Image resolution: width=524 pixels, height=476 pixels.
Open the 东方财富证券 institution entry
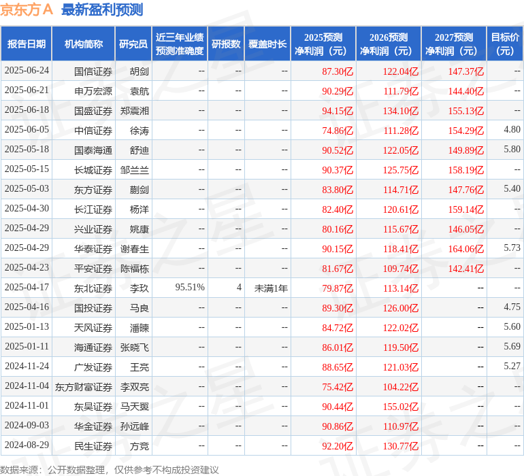click(x=83, y=386)
